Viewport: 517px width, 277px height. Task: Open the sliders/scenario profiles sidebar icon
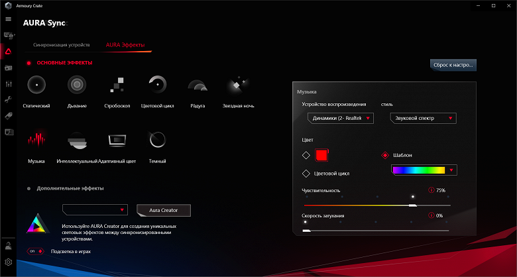9,83
